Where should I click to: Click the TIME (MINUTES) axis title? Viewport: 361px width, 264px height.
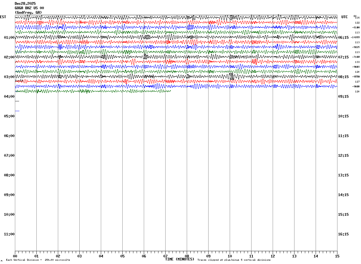point(180,259)
